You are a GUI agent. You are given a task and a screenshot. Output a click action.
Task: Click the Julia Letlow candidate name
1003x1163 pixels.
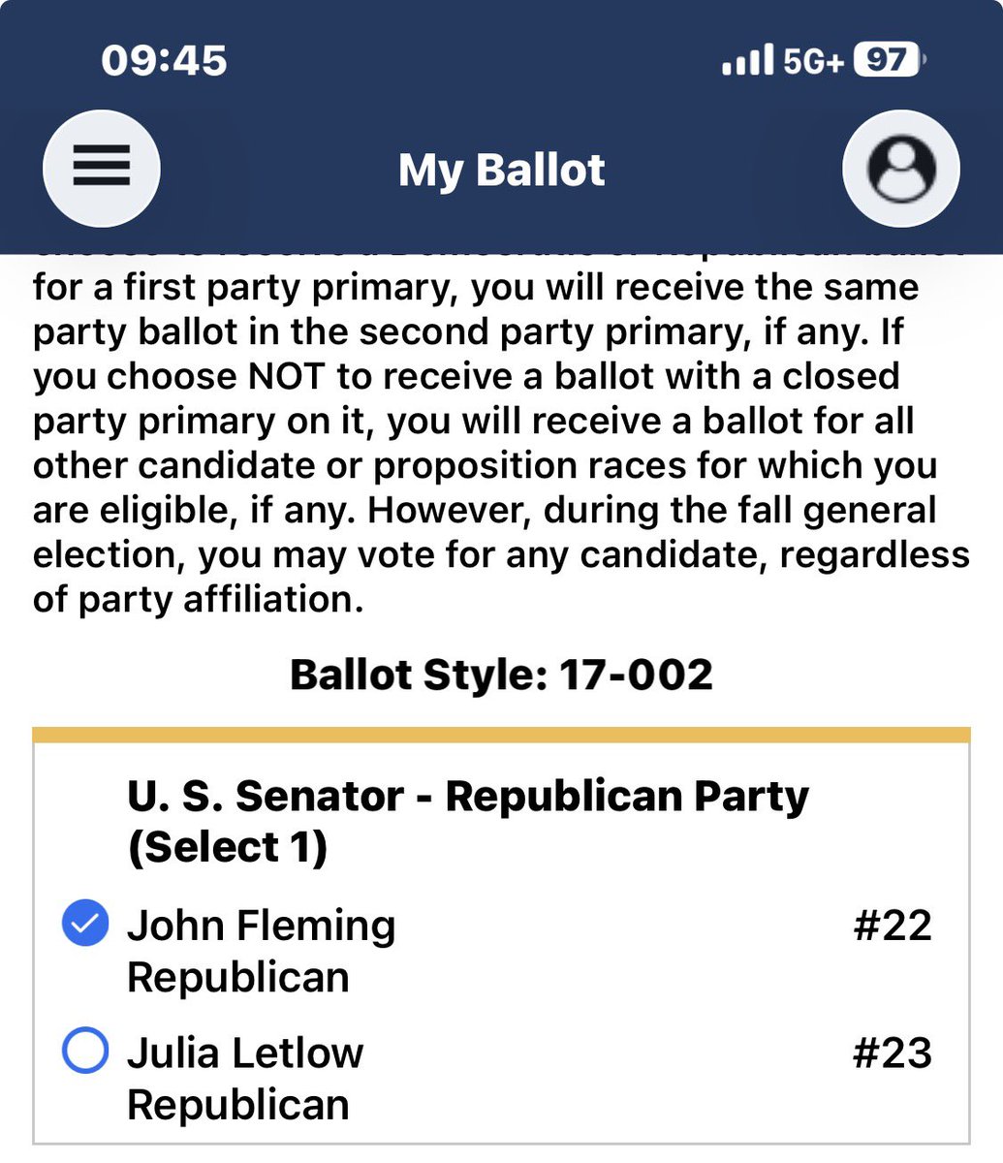245,1053
